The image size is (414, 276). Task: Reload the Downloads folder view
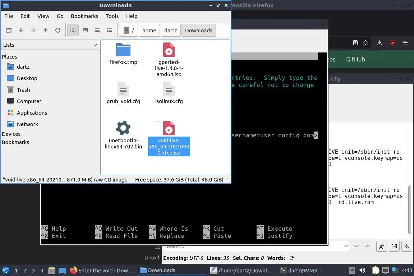coord(58,31)
